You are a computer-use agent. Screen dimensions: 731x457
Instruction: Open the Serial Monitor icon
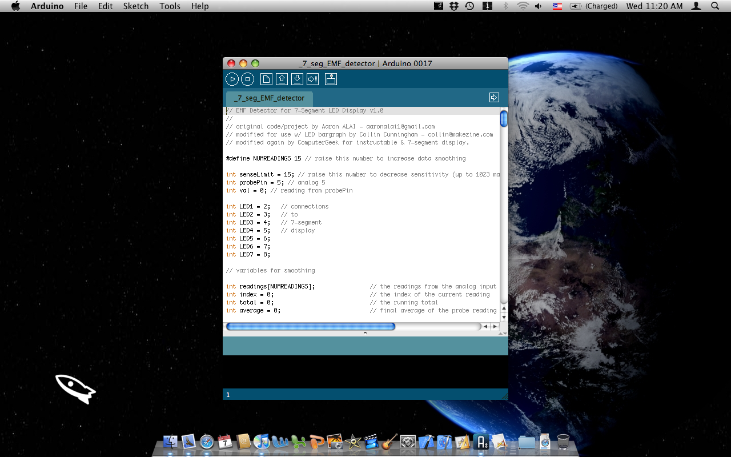tap(331, 79)
